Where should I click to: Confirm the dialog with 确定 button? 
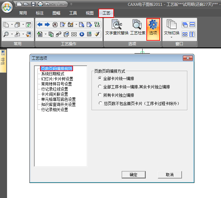134,175
